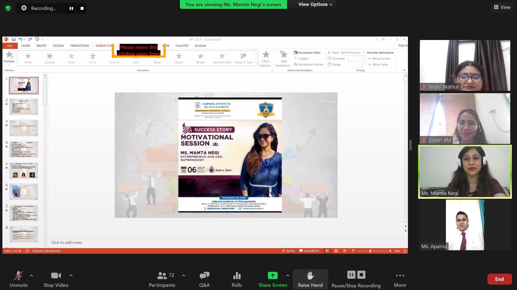Toggle Stop Video camera
Viewport: 517px width, 290px height.
(x=56, y=279)
